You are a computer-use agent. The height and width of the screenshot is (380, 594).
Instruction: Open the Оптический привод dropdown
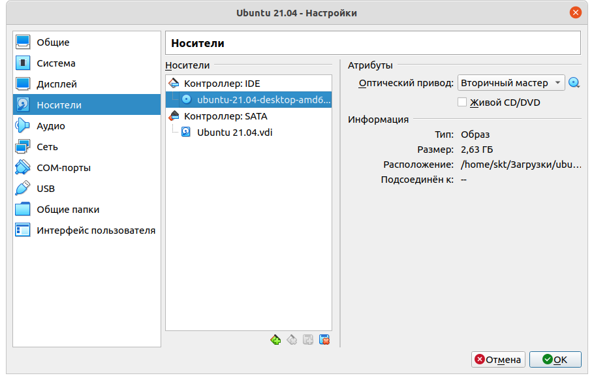pos(511,82)
